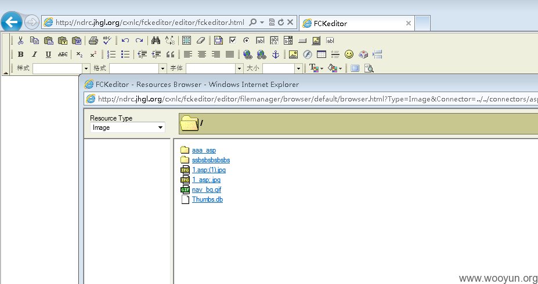Click the Smiley face icon
538x284 pixels.
(x=349, y=54)
